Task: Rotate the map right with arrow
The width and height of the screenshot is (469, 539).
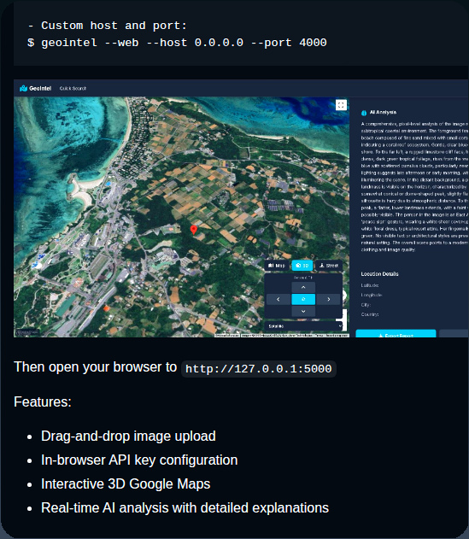Action: point(328,299)
